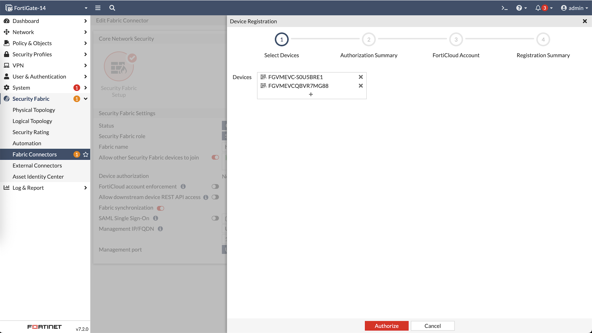Screen dimensions: 592x333
Task: Open the help question mark menu
Action: tap(519, 8)
